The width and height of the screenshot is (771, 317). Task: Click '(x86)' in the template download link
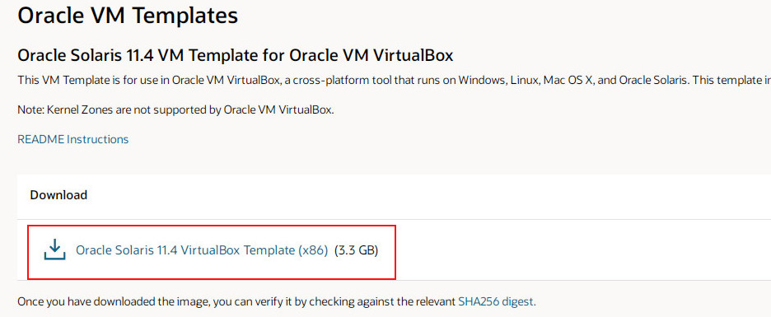click(x=313, y=250)
